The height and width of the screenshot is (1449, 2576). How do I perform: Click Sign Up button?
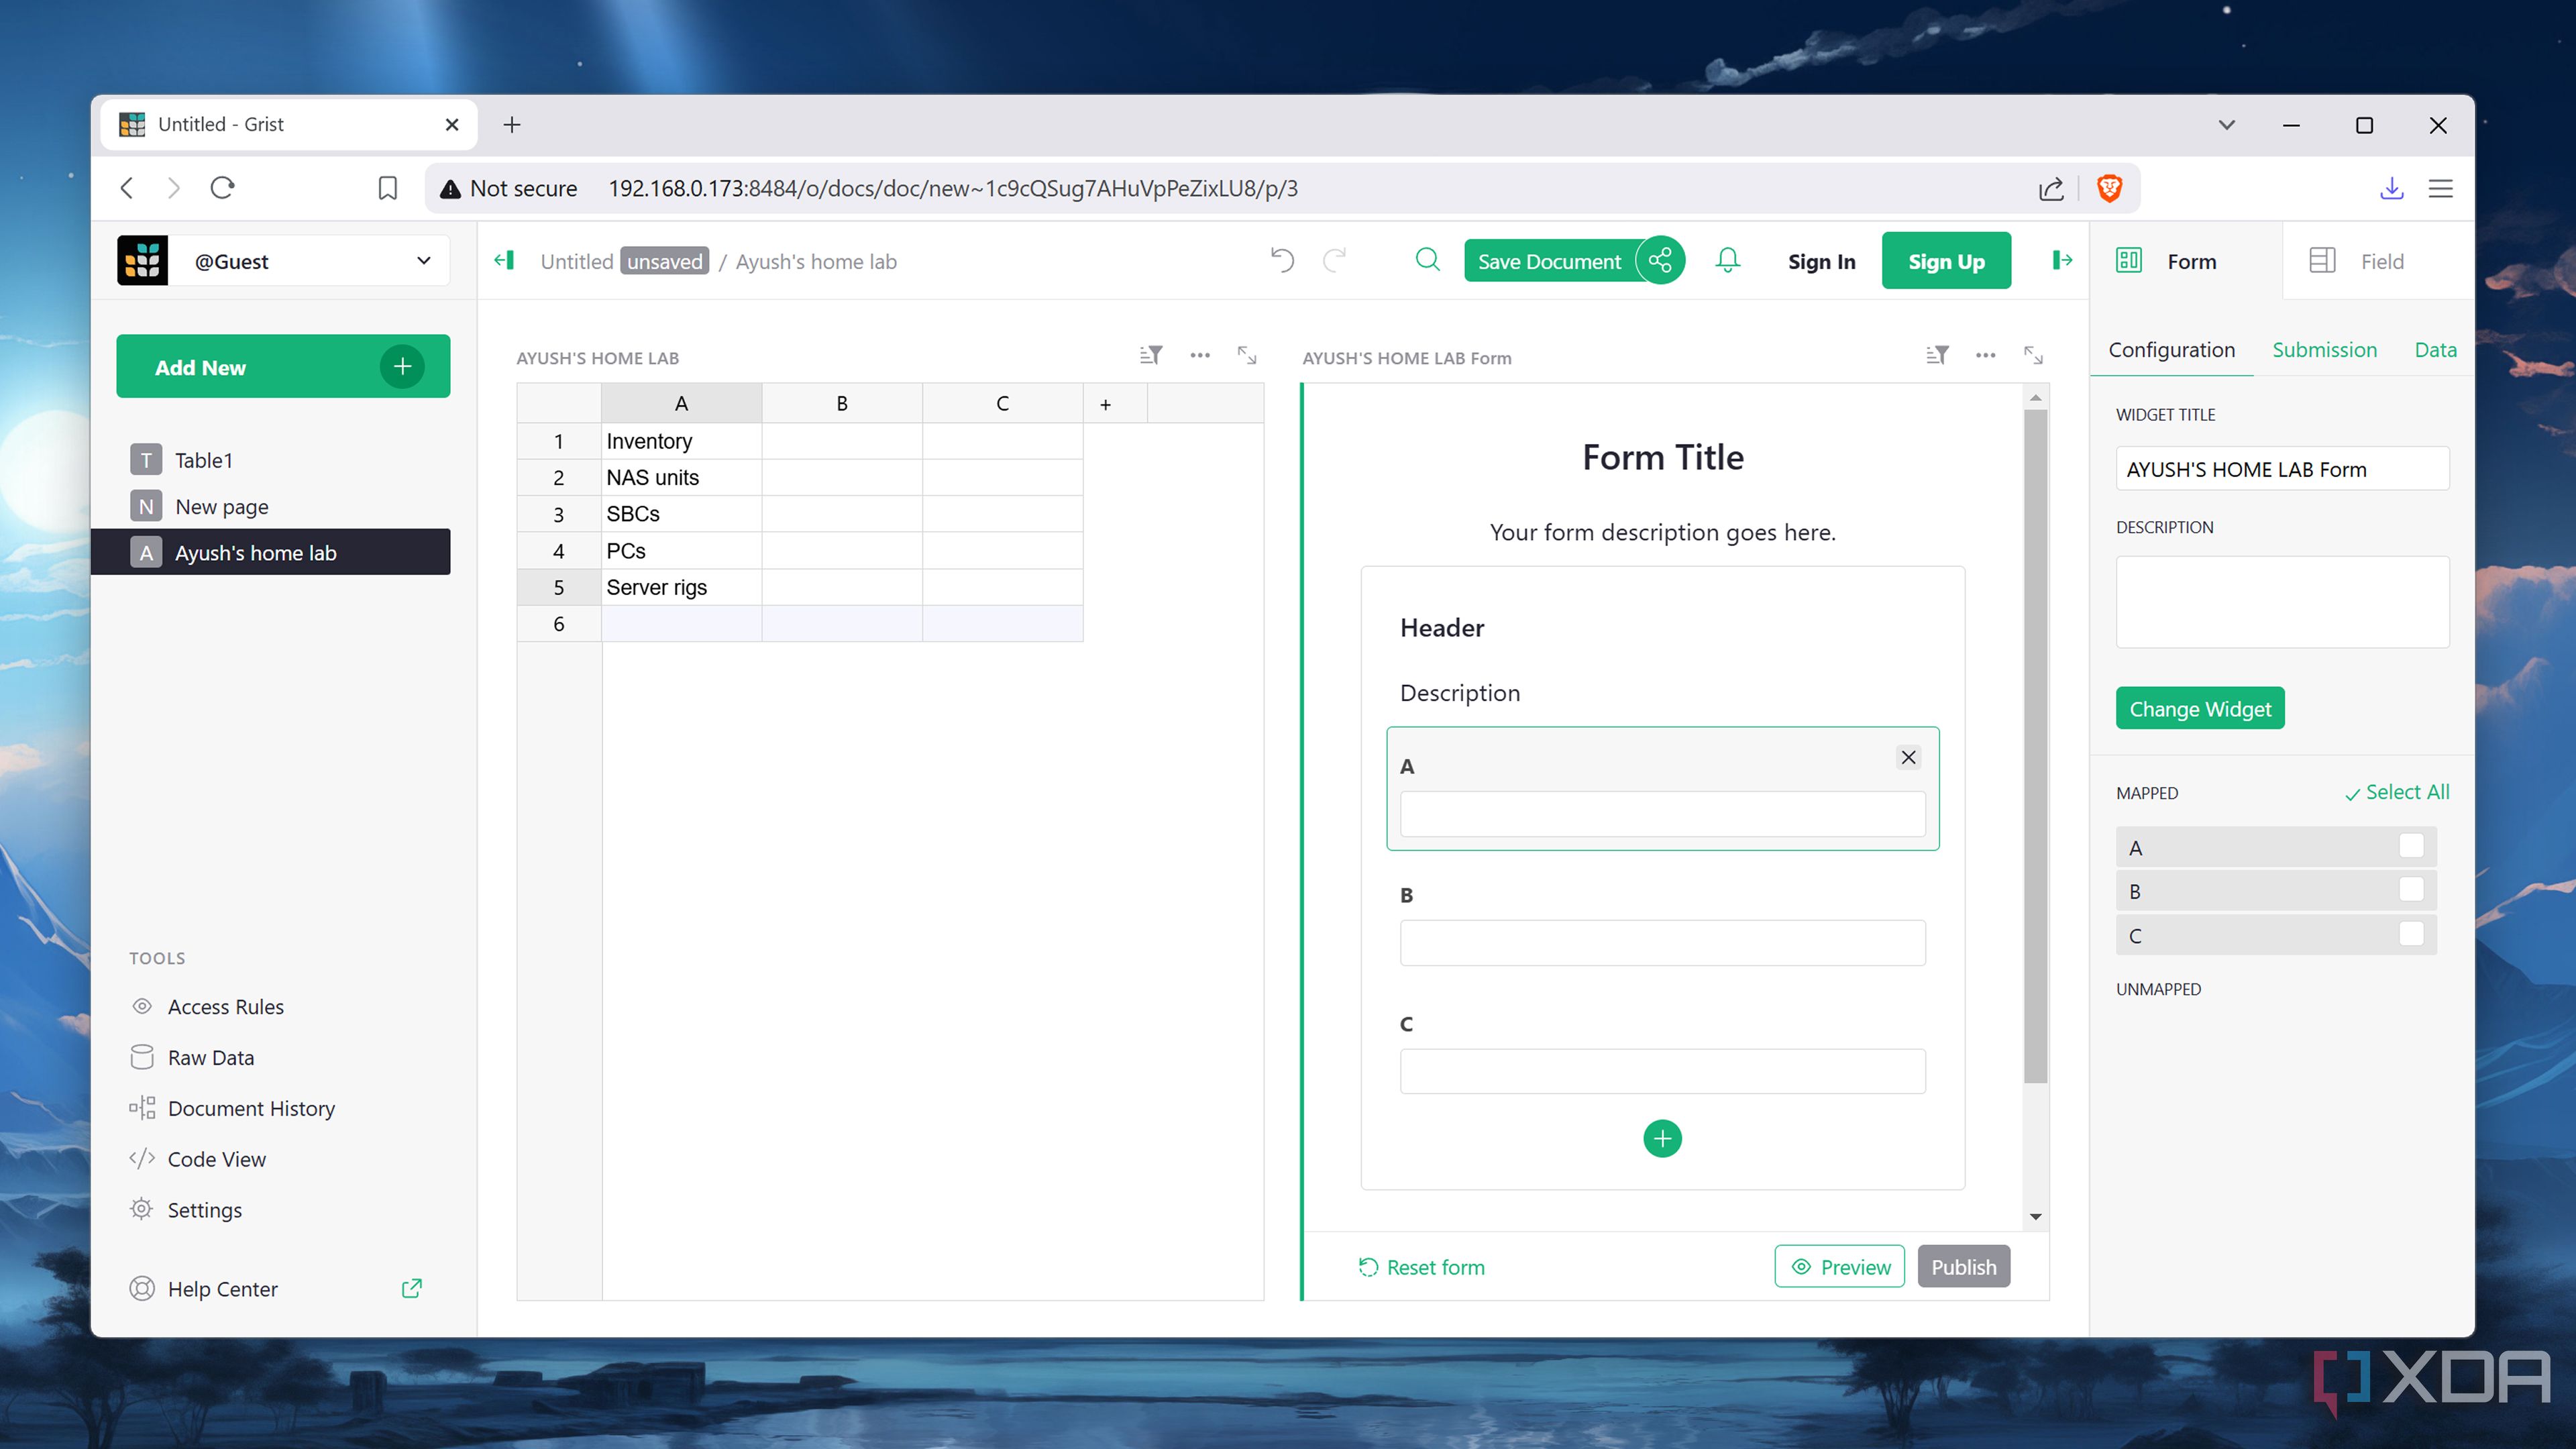click(1946, 261)
